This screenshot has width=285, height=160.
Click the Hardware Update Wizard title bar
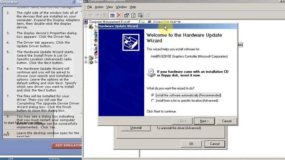point(167,26)
